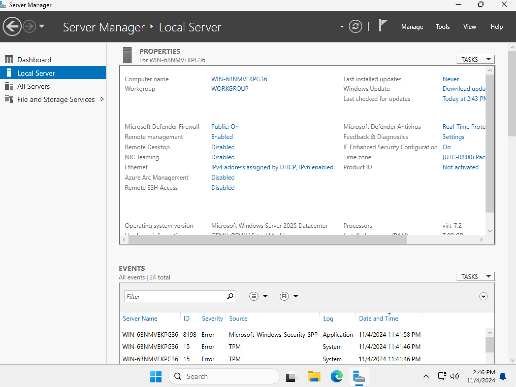Open the Tools menu
Image resolution: width=516 pixels, height=387 pixels.
coord(443,27)
